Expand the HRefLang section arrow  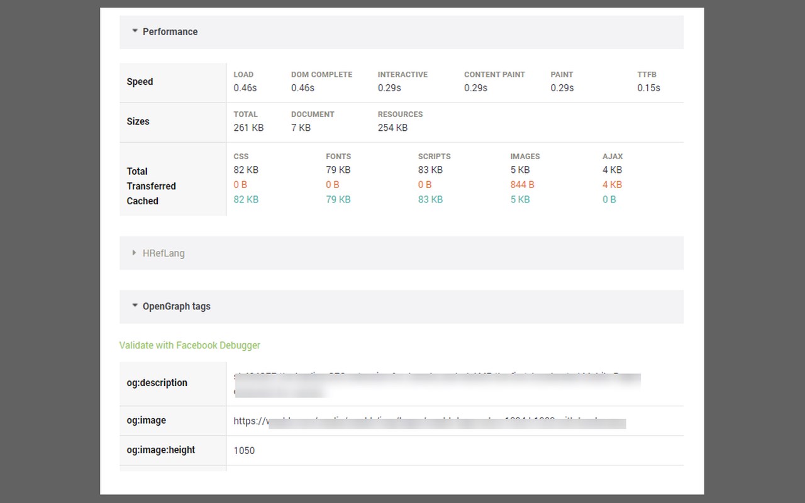click(134, 253)
